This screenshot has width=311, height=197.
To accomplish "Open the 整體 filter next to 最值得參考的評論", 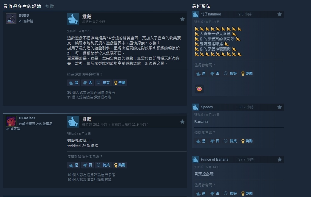I will pos(50,6).
